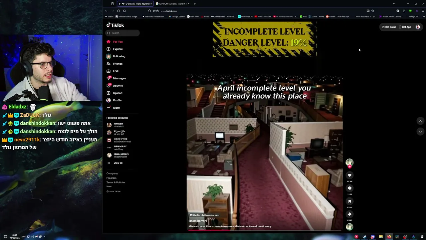Go to browser home page
Viewport: 426px width, 240px height.
point(124,11)
